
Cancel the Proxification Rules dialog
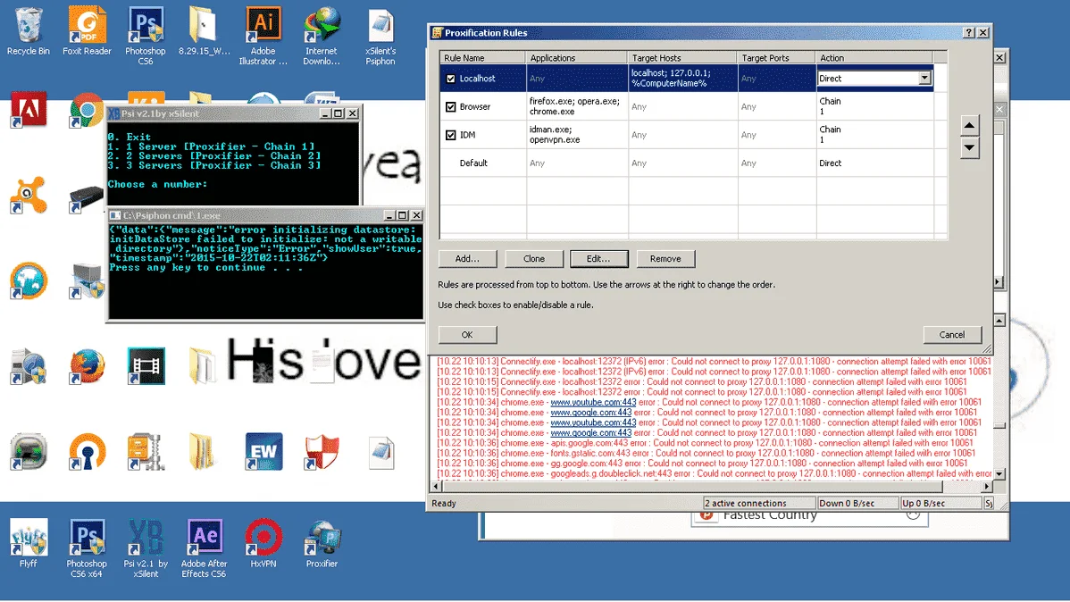952,334
